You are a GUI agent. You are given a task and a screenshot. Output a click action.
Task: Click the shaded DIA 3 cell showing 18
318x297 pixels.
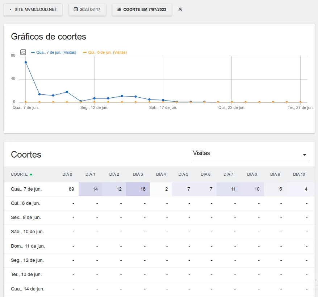click(138, 189)
